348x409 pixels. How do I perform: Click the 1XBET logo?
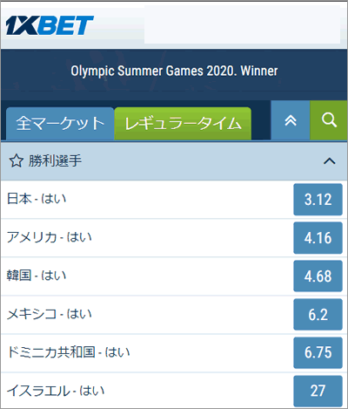(50, 25)
